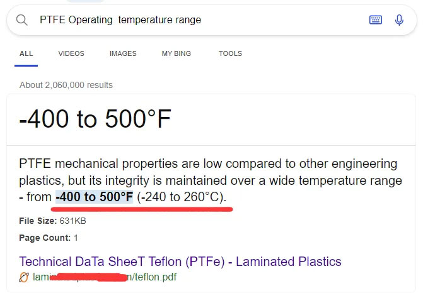Click the site favicon beside teflon.pdf URL
423x293 pixels.
click(24, 277)
